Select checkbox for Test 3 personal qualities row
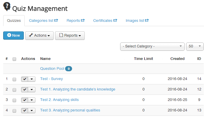This screenshot has height=119, width=204. (x=14, y=111)
